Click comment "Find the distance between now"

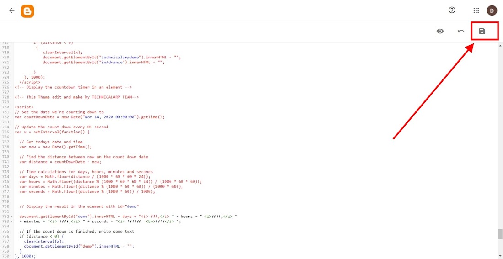tap(84, 157)
